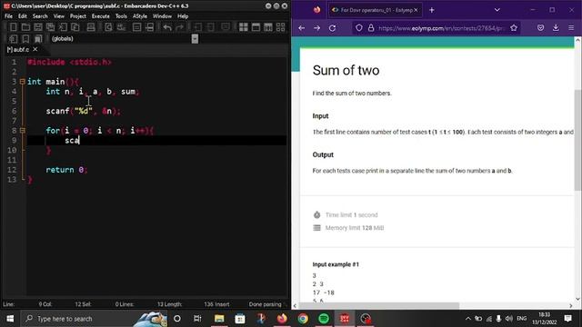The width and height of the screenshot is (582, 327).
Task: Reload the eolymp page in Firefox
Action: click(332, 28)
